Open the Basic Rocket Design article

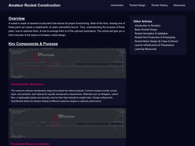pos(146,30)
